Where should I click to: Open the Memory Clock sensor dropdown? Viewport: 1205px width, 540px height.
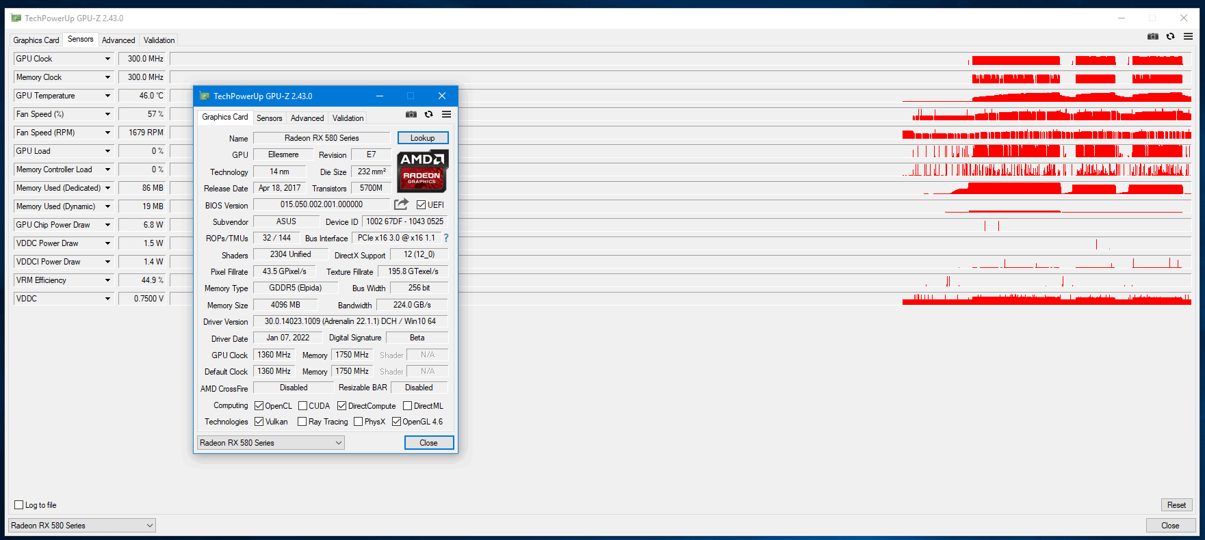pyautogui.click(x=107, y=77)
